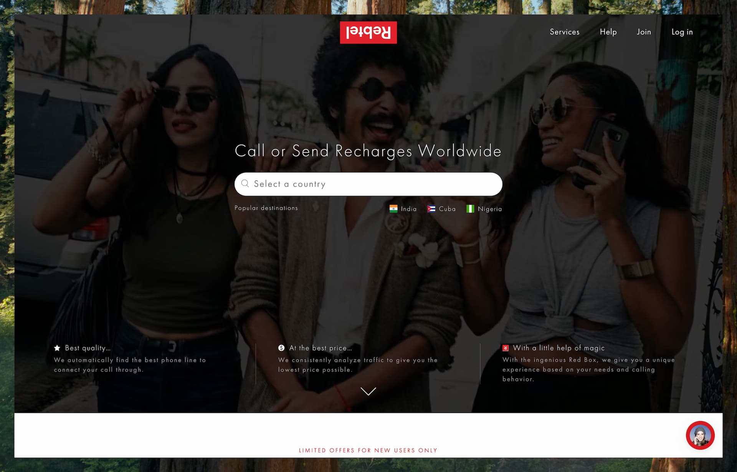
Task: Click "Call or Send Recharges Worldwide" headline
Action: [368, 151]
